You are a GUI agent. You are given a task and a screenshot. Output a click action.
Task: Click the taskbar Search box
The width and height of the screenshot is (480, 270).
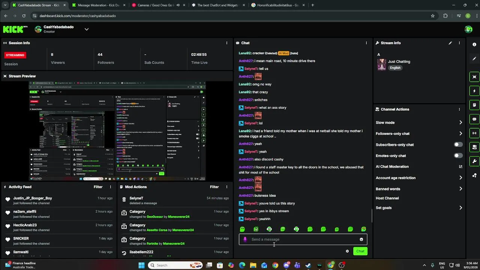tap(175, 265)
